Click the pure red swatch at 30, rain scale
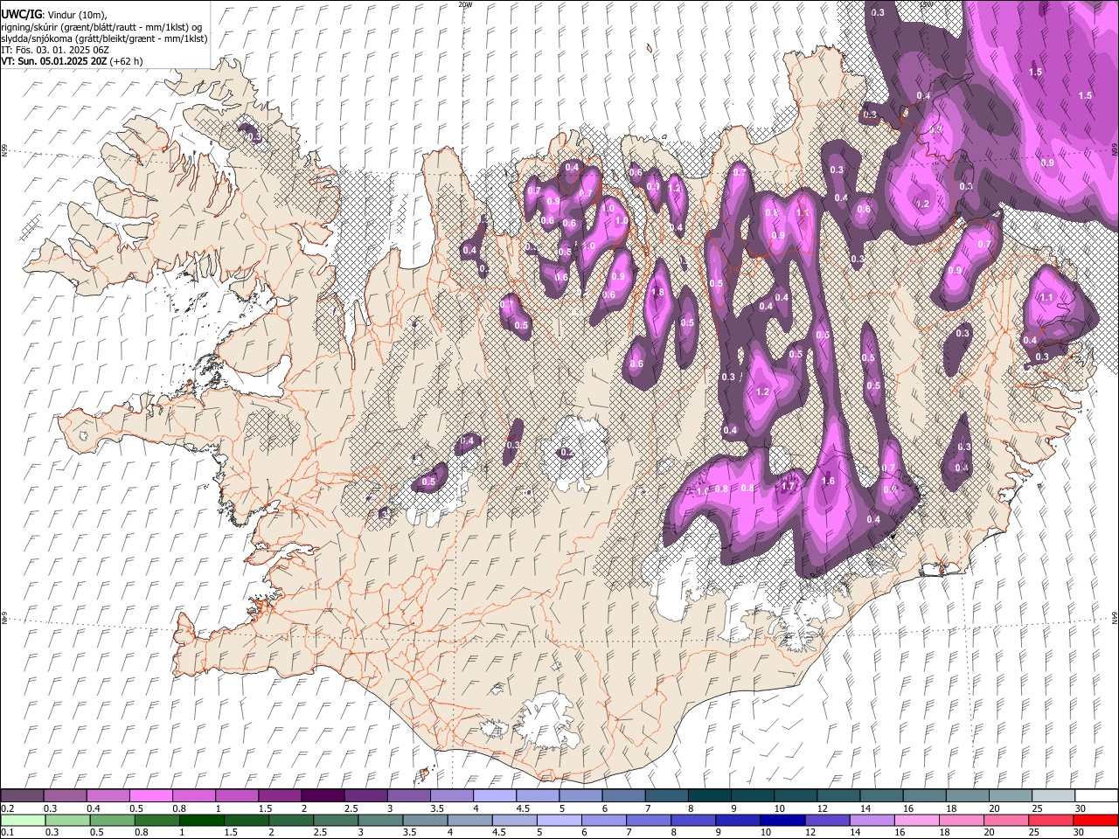Screen dimensions: 1119x839 tap(1095, 821)
